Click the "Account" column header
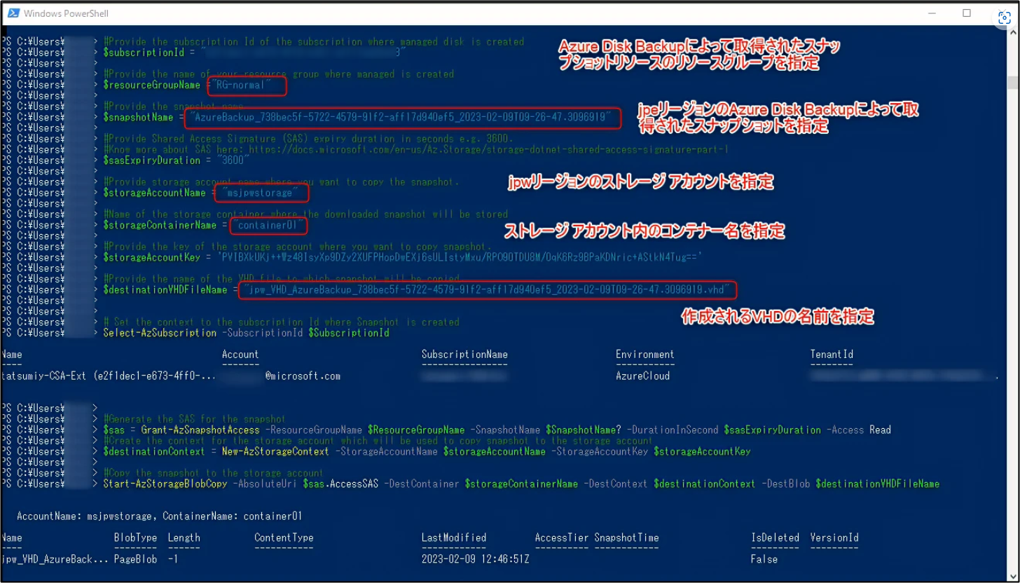Screen dimensions: 1020x583 [240, 355]
